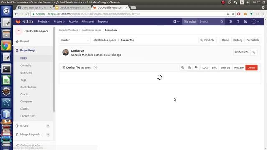Open Merge requests icon in top navbar

point(238,22)
